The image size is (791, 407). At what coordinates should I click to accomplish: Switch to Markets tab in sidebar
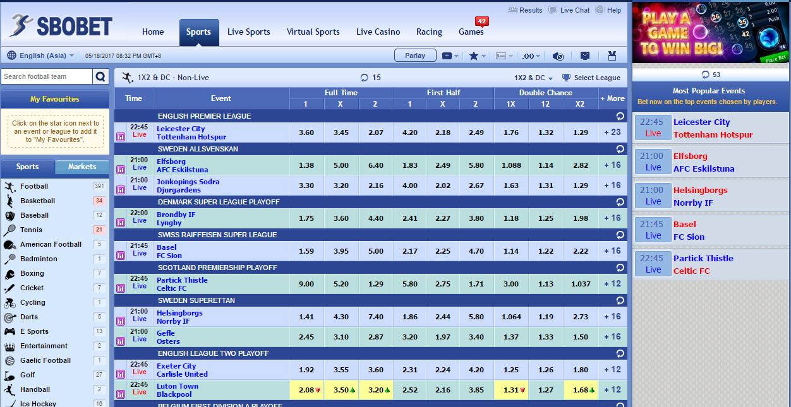82,167
